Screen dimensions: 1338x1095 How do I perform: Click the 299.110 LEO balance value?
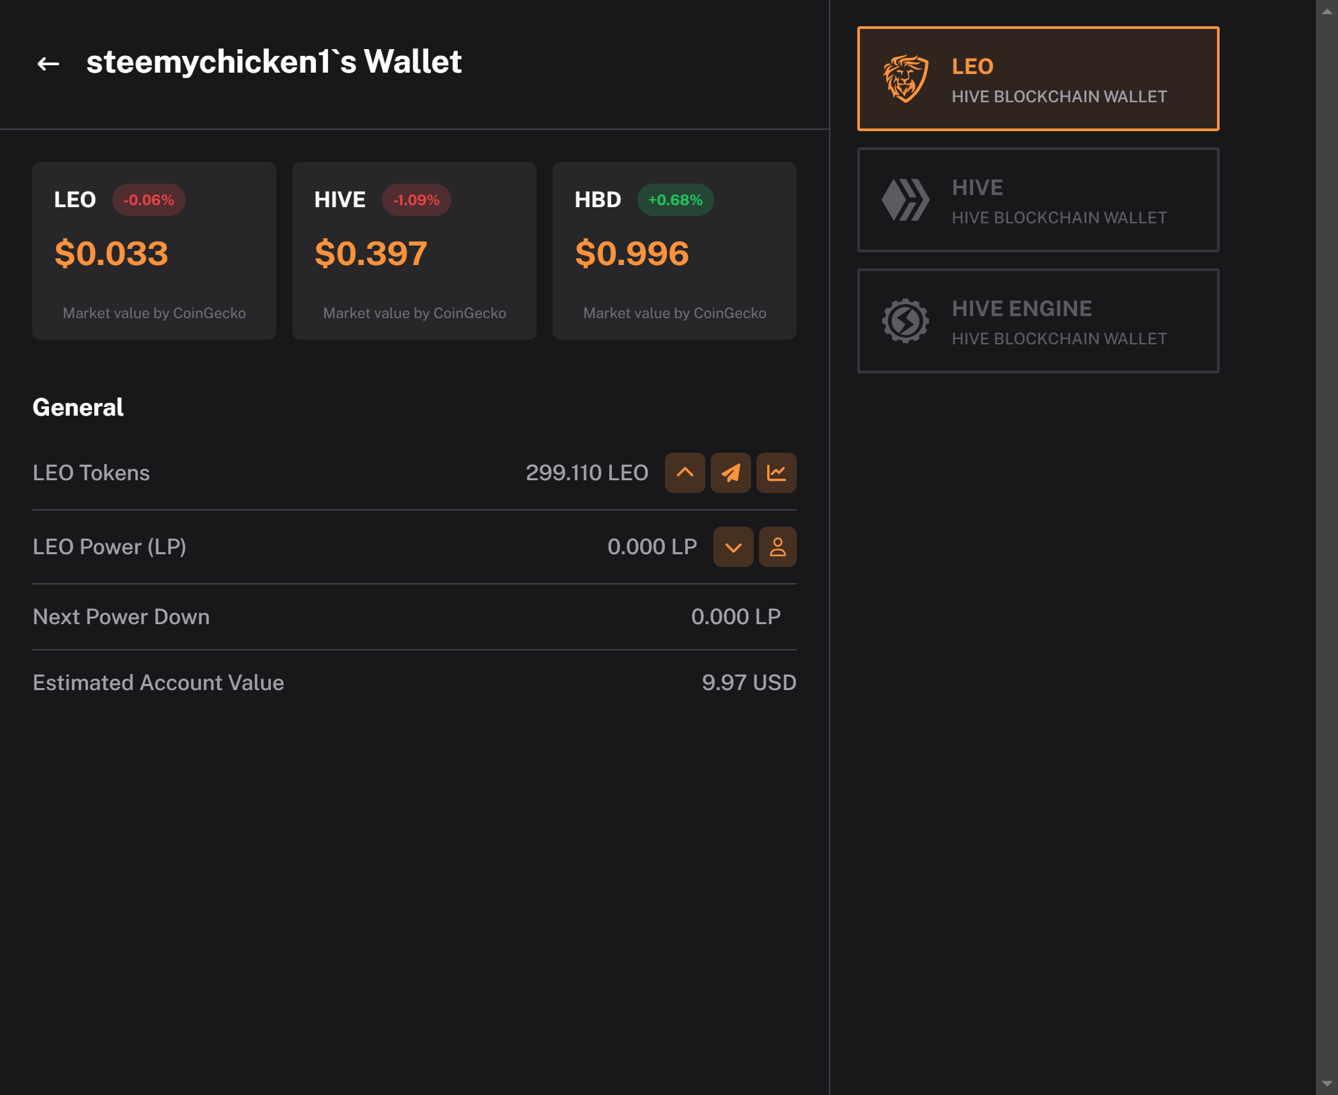[x=586, y=473]
